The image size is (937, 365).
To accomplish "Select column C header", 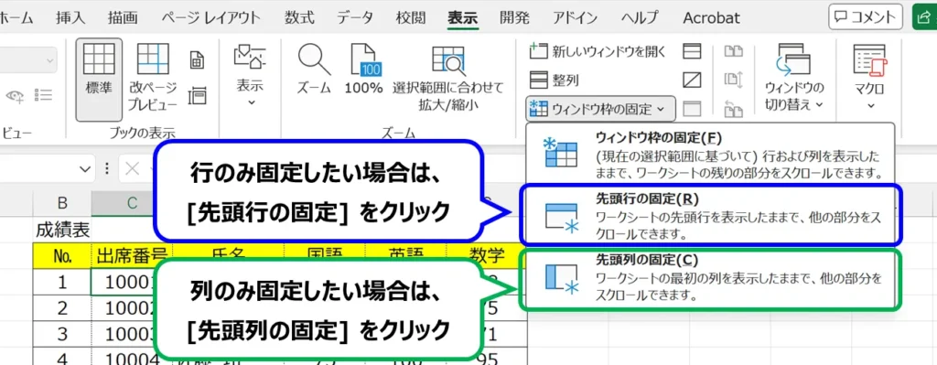I will [132, 203].
